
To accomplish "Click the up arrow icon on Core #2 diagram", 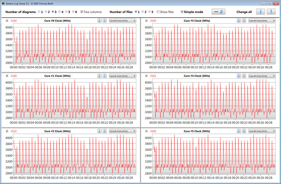I will (x=99, y=131).
